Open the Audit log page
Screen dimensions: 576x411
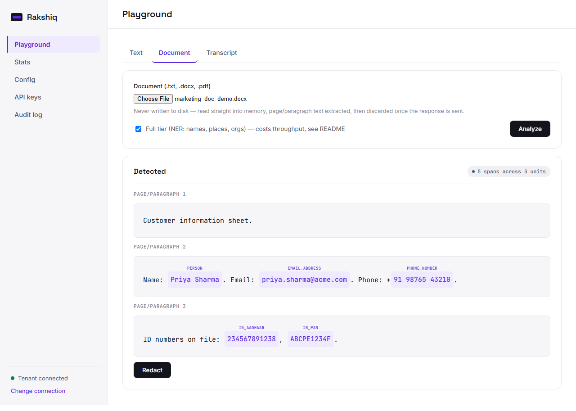pyautogui.click(x=54, y=115)
